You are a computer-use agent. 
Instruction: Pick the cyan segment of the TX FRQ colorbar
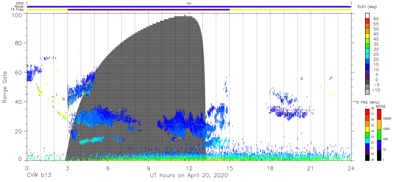(x=367, y=141)
